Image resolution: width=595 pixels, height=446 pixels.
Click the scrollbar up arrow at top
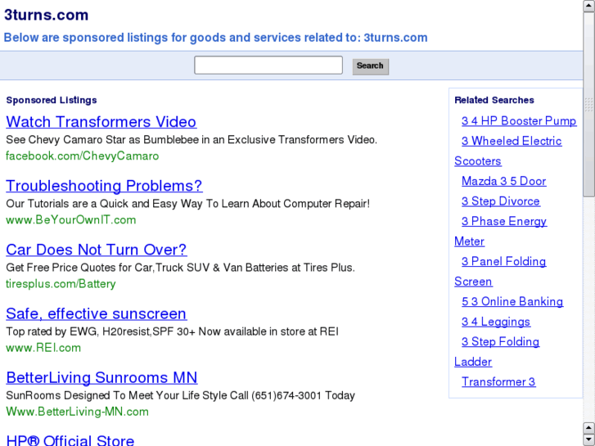coord(589,6)
